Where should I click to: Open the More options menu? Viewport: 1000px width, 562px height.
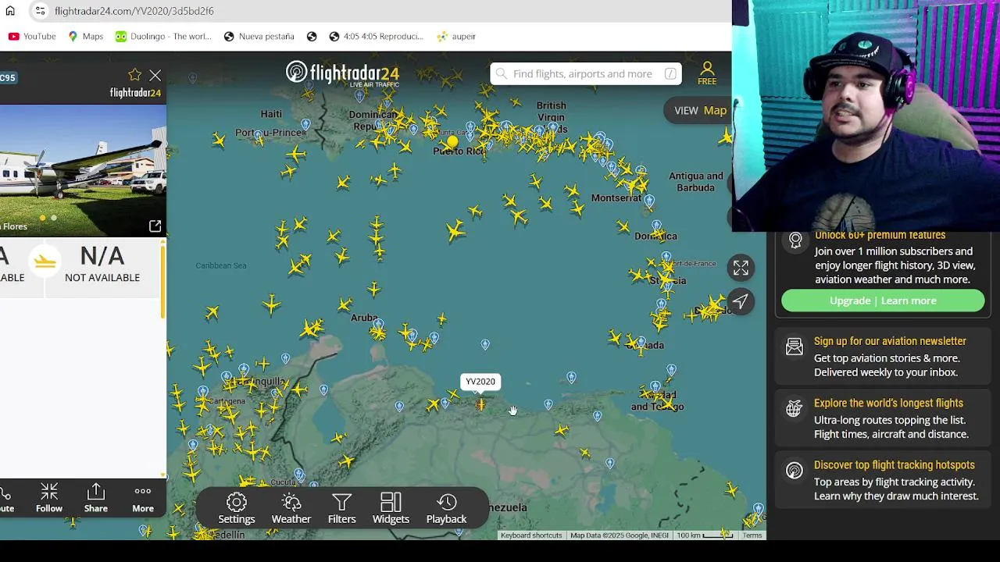pos(143,498)
